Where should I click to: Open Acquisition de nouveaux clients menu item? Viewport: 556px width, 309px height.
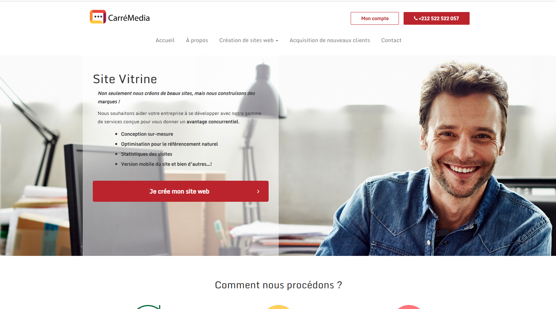pos(330,40)
